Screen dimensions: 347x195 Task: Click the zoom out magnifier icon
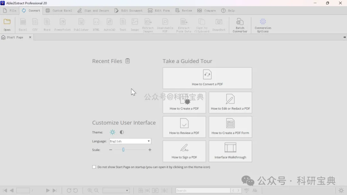click(x=96, y=191)
